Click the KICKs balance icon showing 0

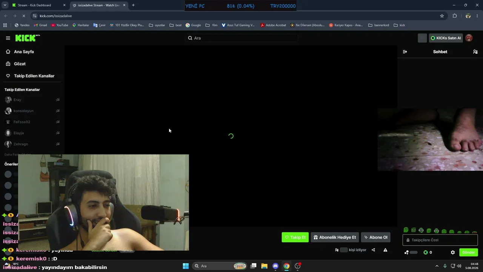428,252
